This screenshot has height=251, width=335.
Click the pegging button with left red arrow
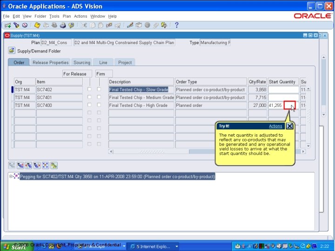[28, 165]
